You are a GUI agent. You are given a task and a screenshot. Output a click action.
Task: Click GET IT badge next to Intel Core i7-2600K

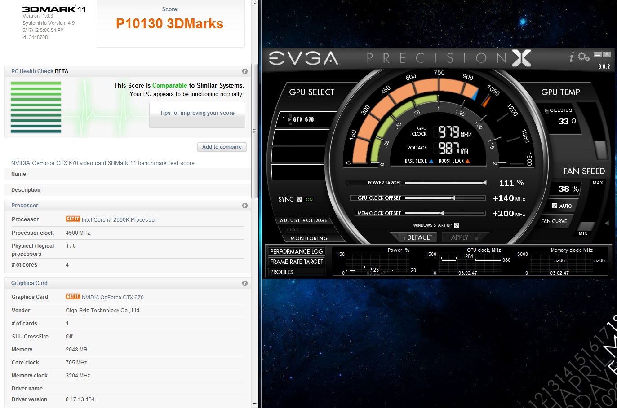73,219
